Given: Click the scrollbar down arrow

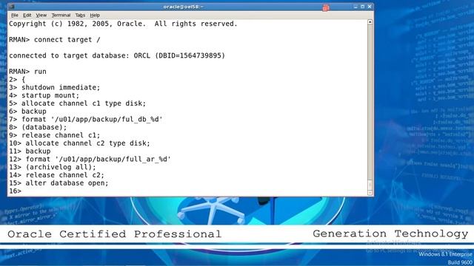Looking at the screenshot, I should click(370, 193).
